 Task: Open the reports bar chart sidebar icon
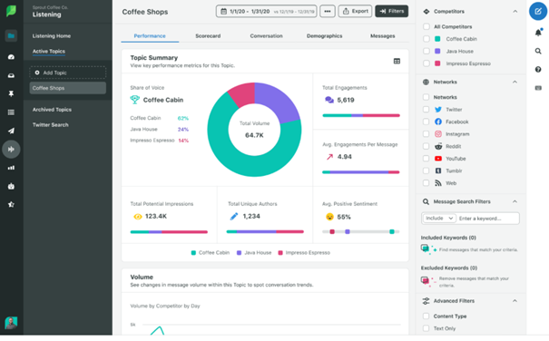pyautogui.click(x=11, y=168)
